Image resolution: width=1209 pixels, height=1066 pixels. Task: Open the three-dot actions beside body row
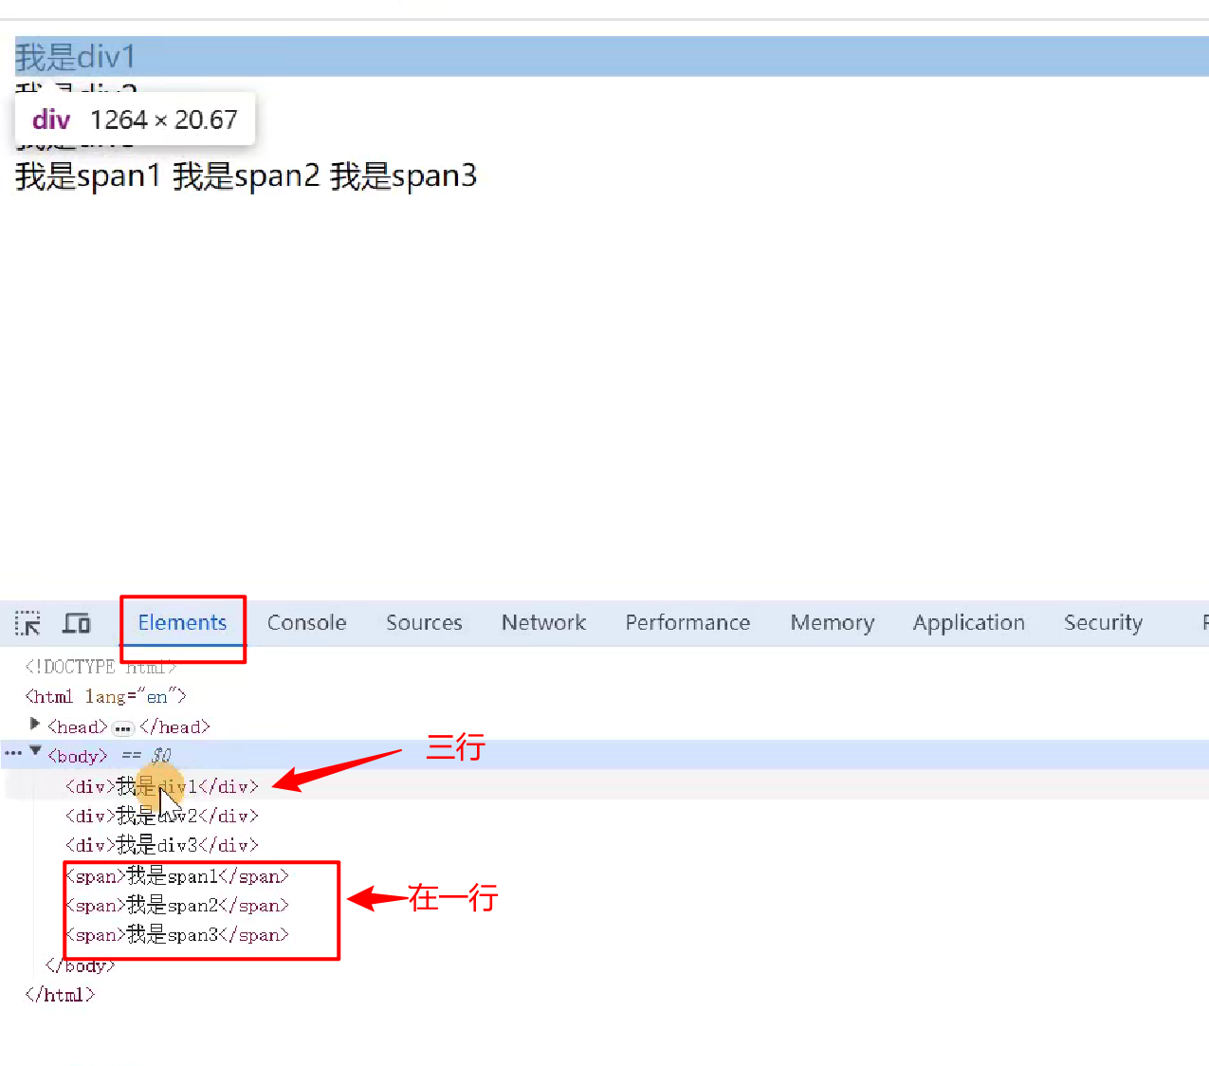13,753
